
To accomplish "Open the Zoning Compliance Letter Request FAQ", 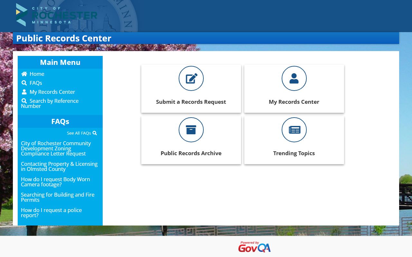I will pos(56,148).
